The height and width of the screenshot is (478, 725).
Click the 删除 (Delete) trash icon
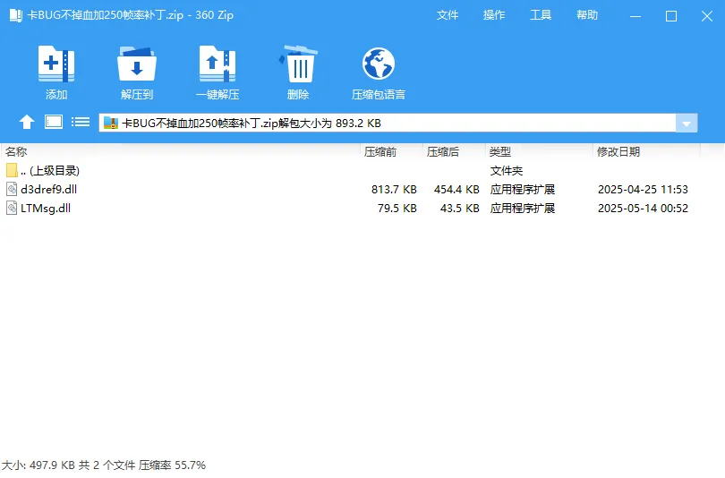point(298,65)
